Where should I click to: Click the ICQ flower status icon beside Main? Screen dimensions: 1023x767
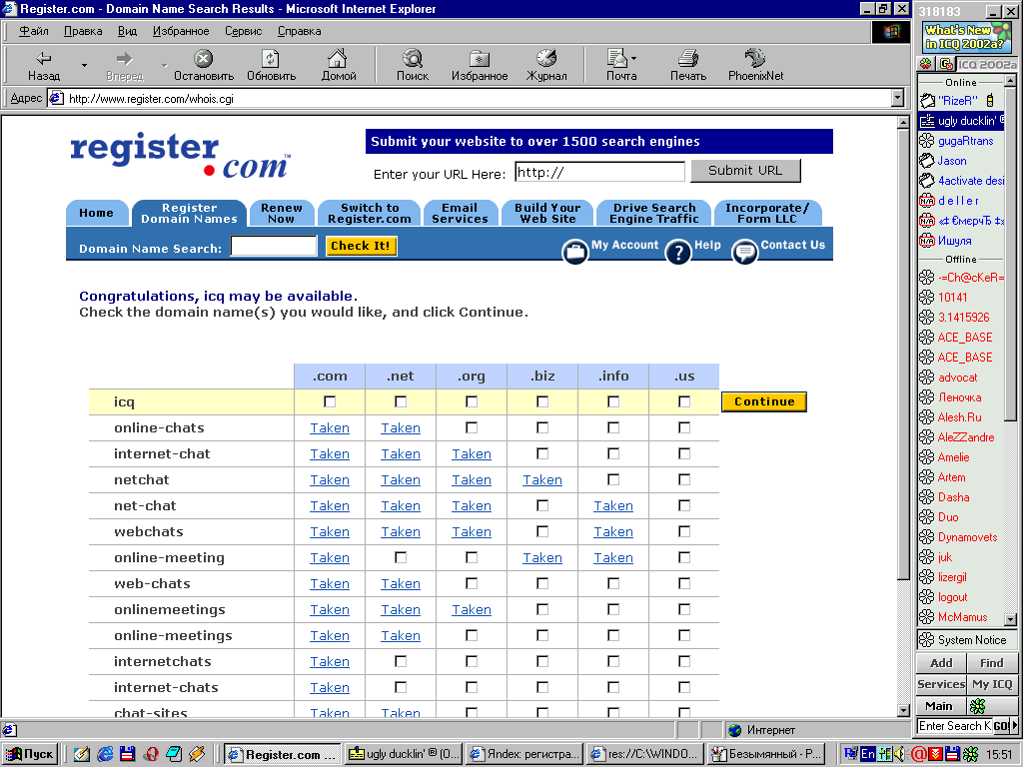click(977, 706)
